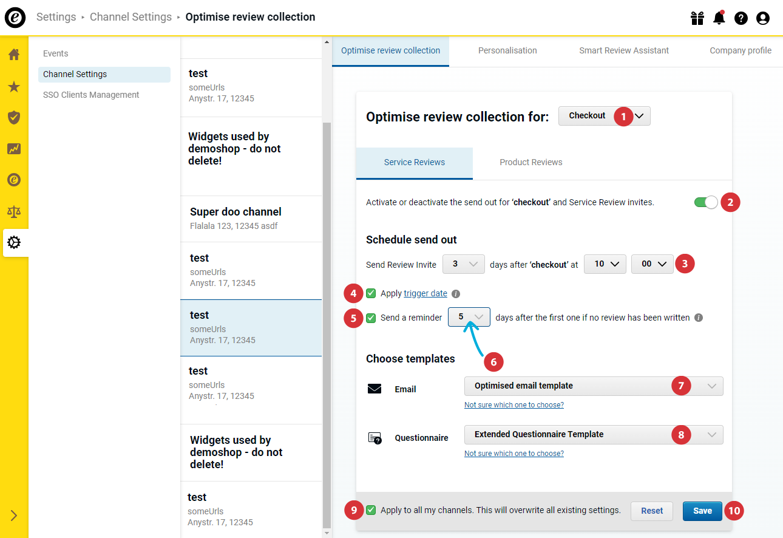The height and width of the screenshot is (538, 783).
Task: Click Channel Settings in the breadcrumb
Action: tap(130, 17)
